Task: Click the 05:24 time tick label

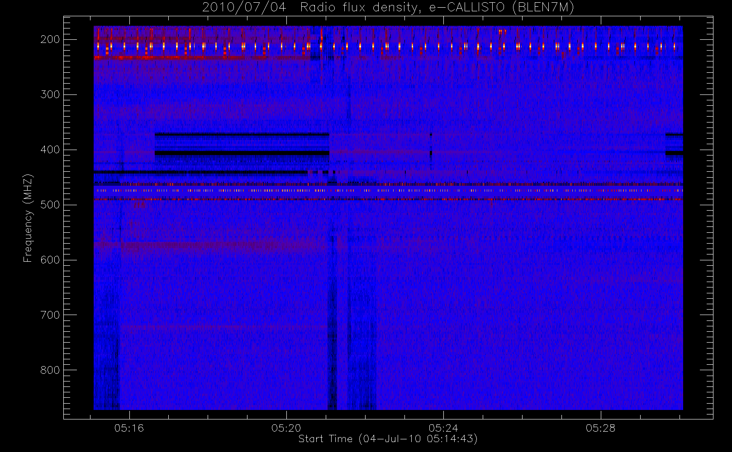Action: pyautogui.click(x=443, y=428)
